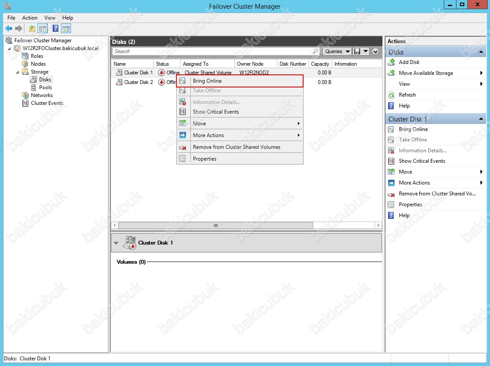Sort by the Owner Node column header

tap(256, 64)
